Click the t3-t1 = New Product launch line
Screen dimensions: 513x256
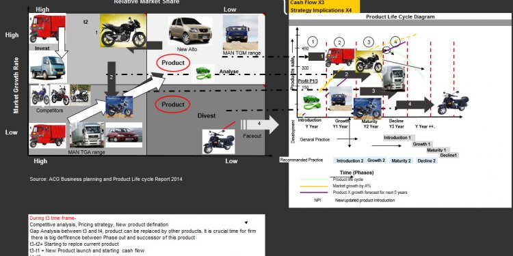tap(87, 251)
